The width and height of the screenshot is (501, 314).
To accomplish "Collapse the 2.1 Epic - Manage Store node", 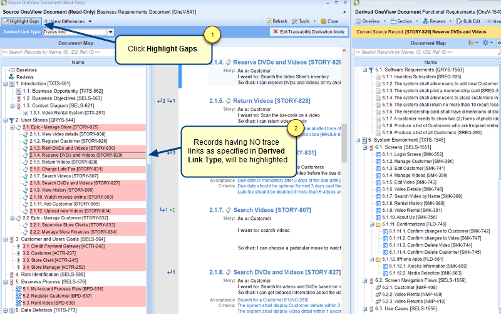I will (x=12, y=127).
